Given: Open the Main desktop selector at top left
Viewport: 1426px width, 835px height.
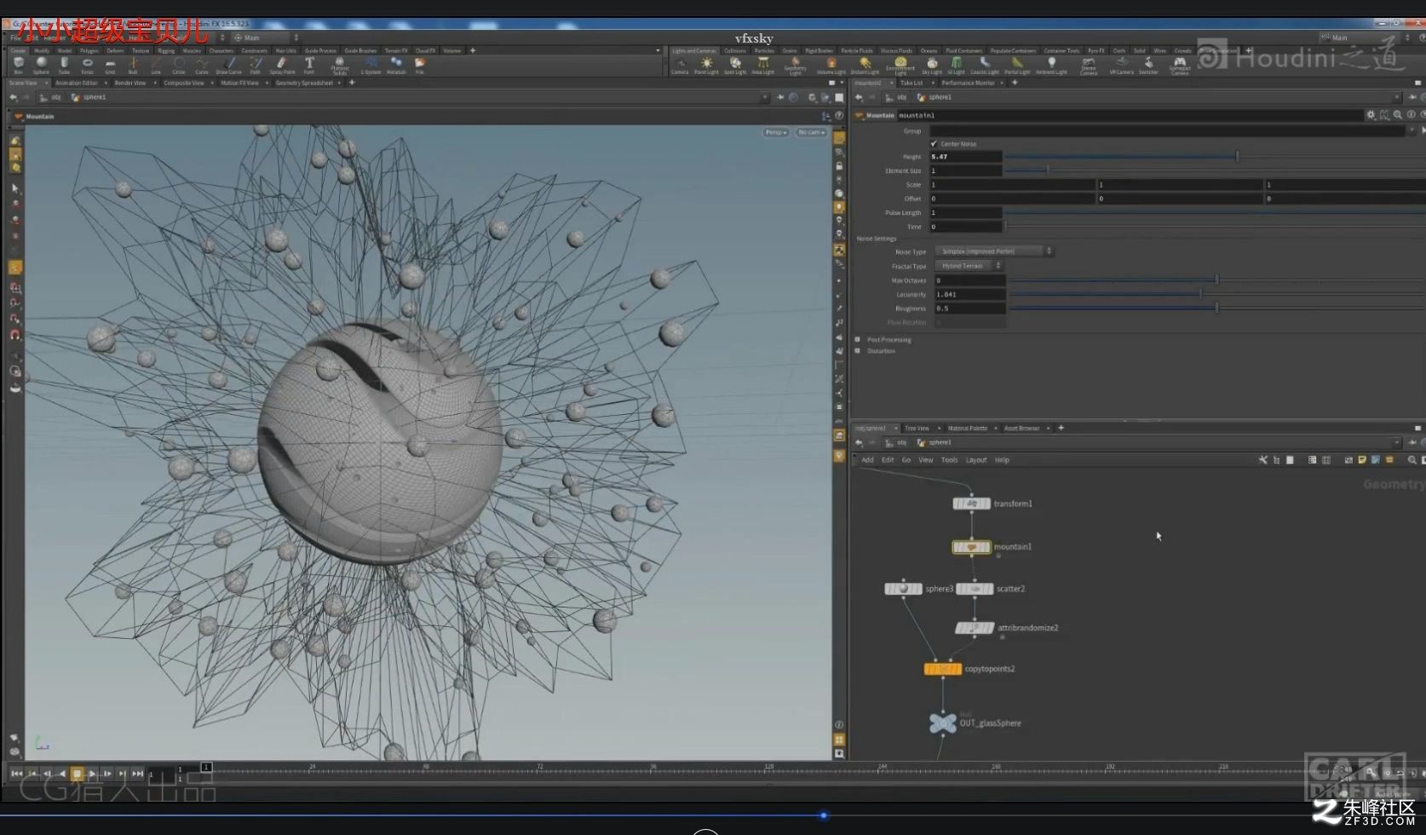Looking at the screenshot, I should [265, 37].
